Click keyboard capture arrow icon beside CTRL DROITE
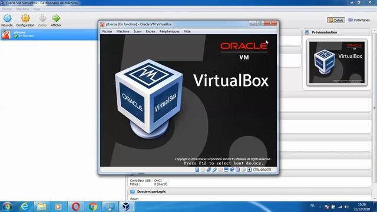 click(249, 170)
